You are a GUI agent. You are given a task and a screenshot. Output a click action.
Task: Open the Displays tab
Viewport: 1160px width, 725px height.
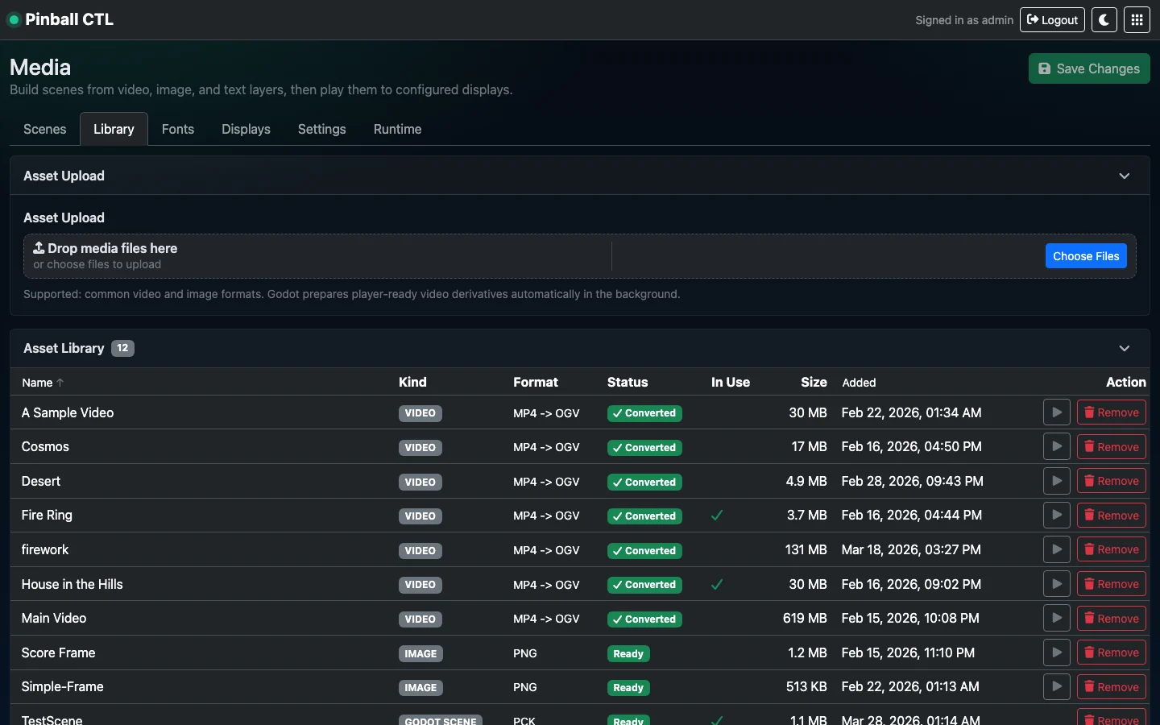(246, 129)
